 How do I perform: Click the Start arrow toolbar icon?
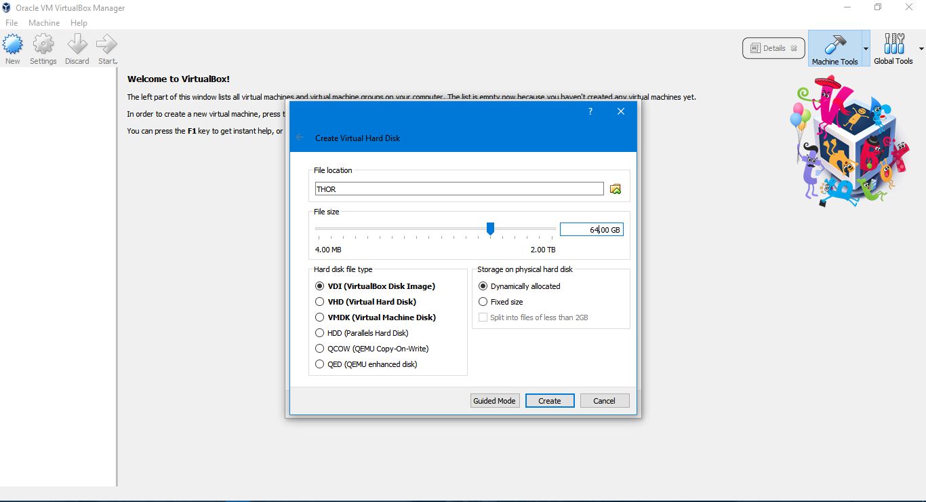click(x=107, y=45)
